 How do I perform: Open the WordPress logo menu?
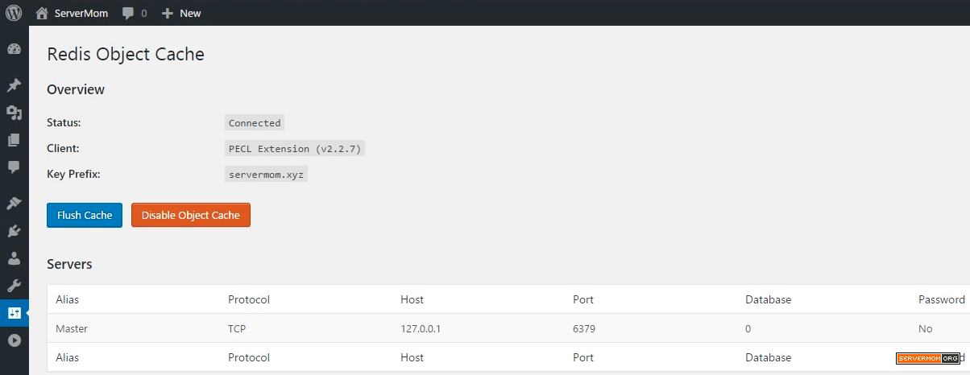click(14, 13)
